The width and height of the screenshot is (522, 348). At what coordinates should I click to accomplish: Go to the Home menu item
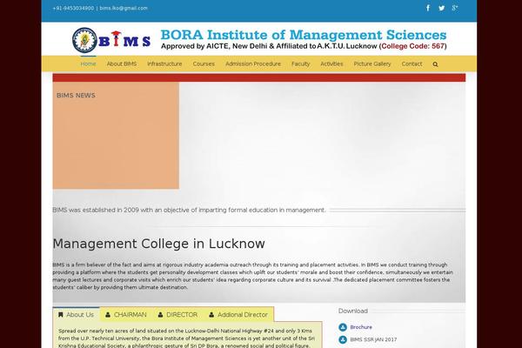tap(88, 64)
